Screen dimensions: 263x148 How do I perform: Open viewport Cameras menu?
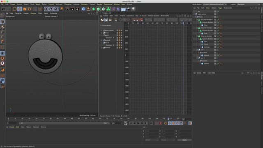click(x=18, y=13)
